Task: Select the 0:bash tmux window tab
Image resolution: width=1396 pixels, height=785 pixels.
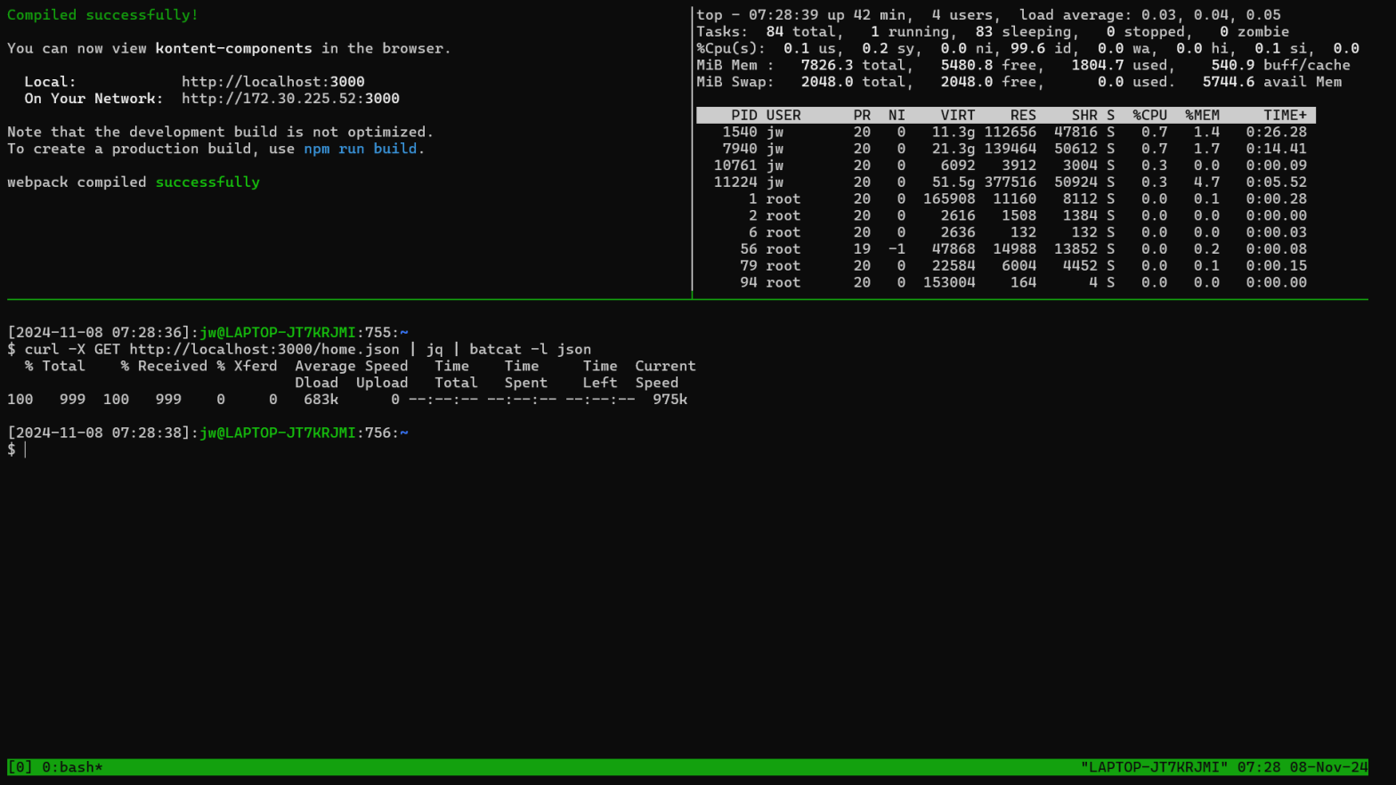Action: pos(72,767)
